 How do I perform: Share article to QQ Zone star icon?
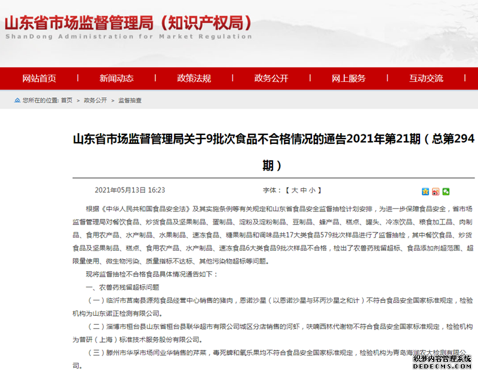point(425,191)
